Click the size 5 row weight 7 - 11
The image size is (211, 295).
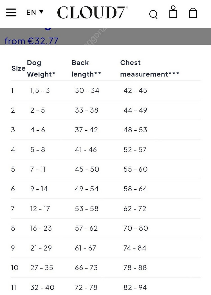click(x=38, y=169)
